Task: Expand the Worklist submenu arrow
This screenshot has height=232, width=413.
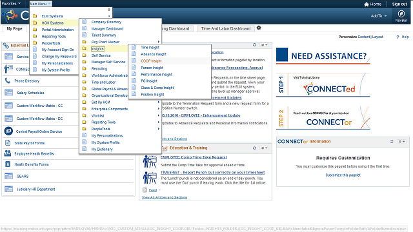Action: click(159, 115)
